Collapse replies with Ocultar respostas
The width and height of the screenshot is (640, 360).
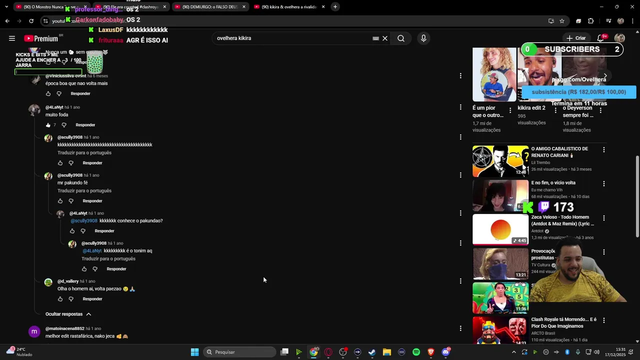pyautogui.click(x=68, y=314)
